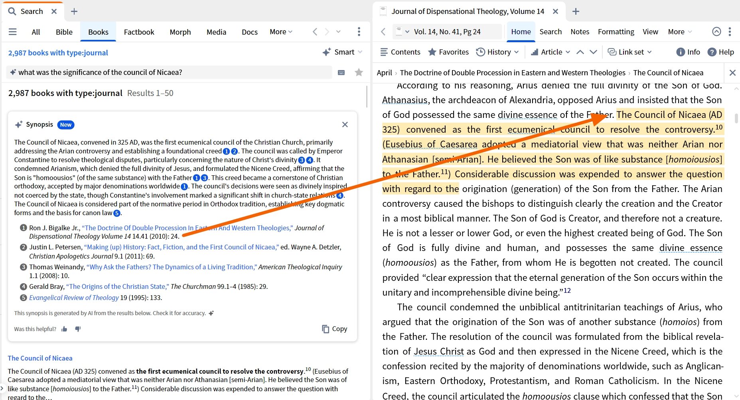Switch to the Media search tab
This screenshot has width=740, height=400.
coord(216,32)
